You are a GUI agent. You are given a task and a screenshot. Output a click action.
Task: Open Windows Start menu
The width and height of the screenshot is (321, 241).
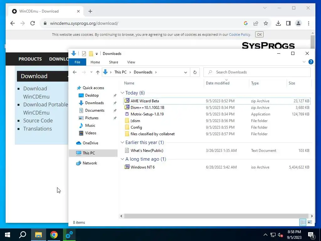(x=8, y=235)
